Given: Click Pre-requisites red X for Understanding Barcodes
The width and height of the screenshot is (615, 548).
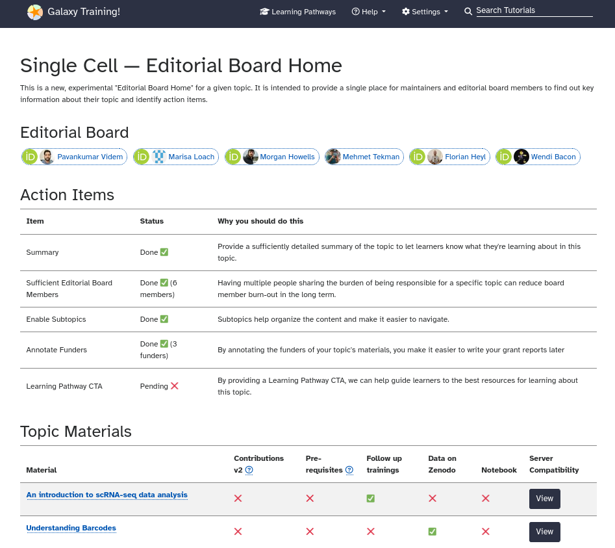Looking at the screenshot, I should [310, 532].
